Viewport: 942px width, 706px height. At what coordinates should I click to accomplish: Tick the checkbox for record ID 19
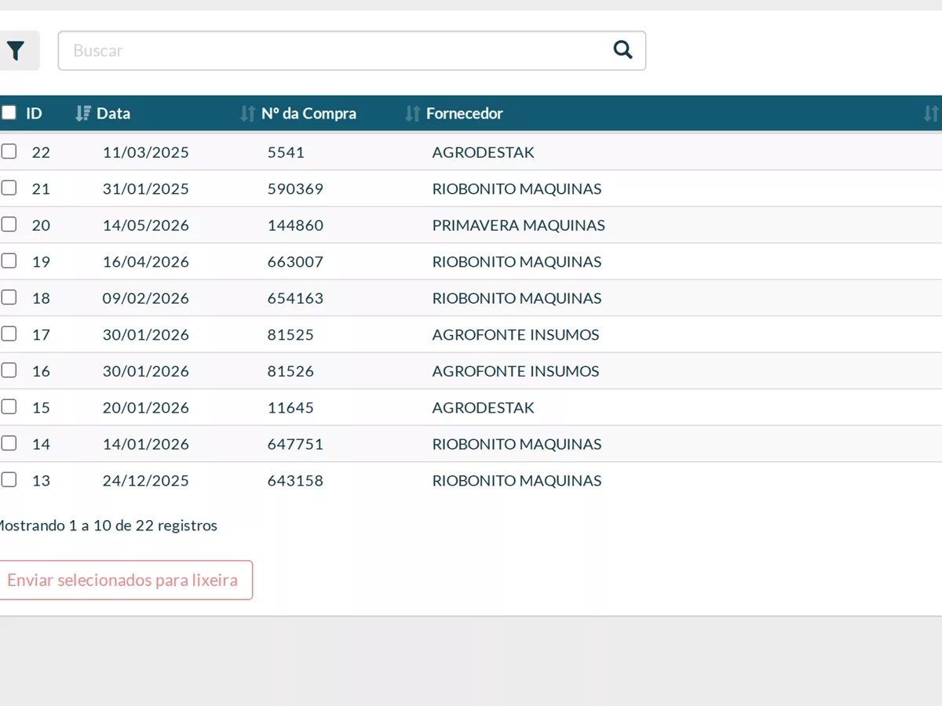(x=9, y=260)
